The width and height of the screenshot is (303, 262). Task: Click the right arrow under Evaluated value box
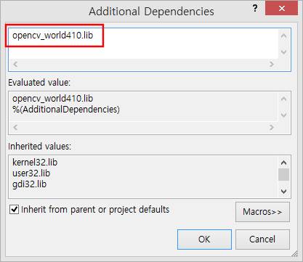[x=272, y=127]
